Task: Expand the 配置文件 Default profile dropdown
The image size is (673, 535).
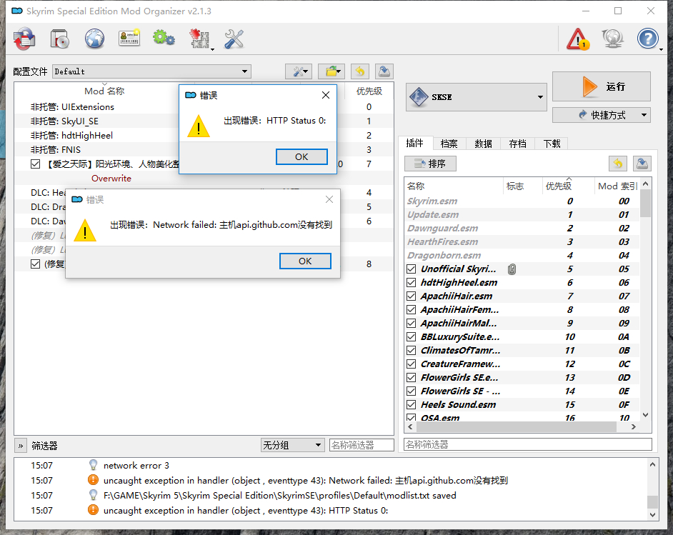Action: [152, 71]
